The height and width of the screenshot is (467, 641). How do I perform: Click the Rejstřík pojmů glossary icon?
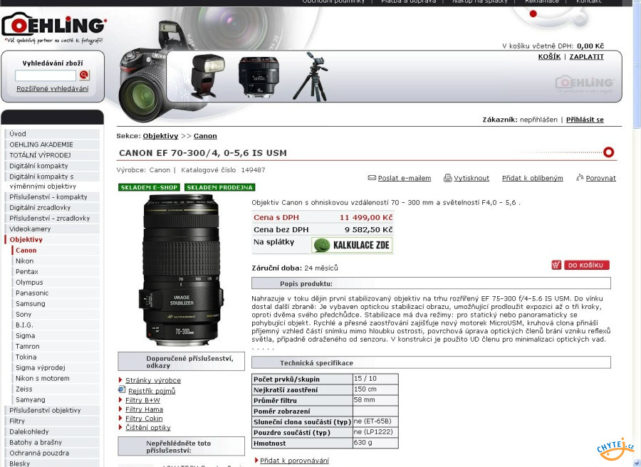(x=122, y=390)
